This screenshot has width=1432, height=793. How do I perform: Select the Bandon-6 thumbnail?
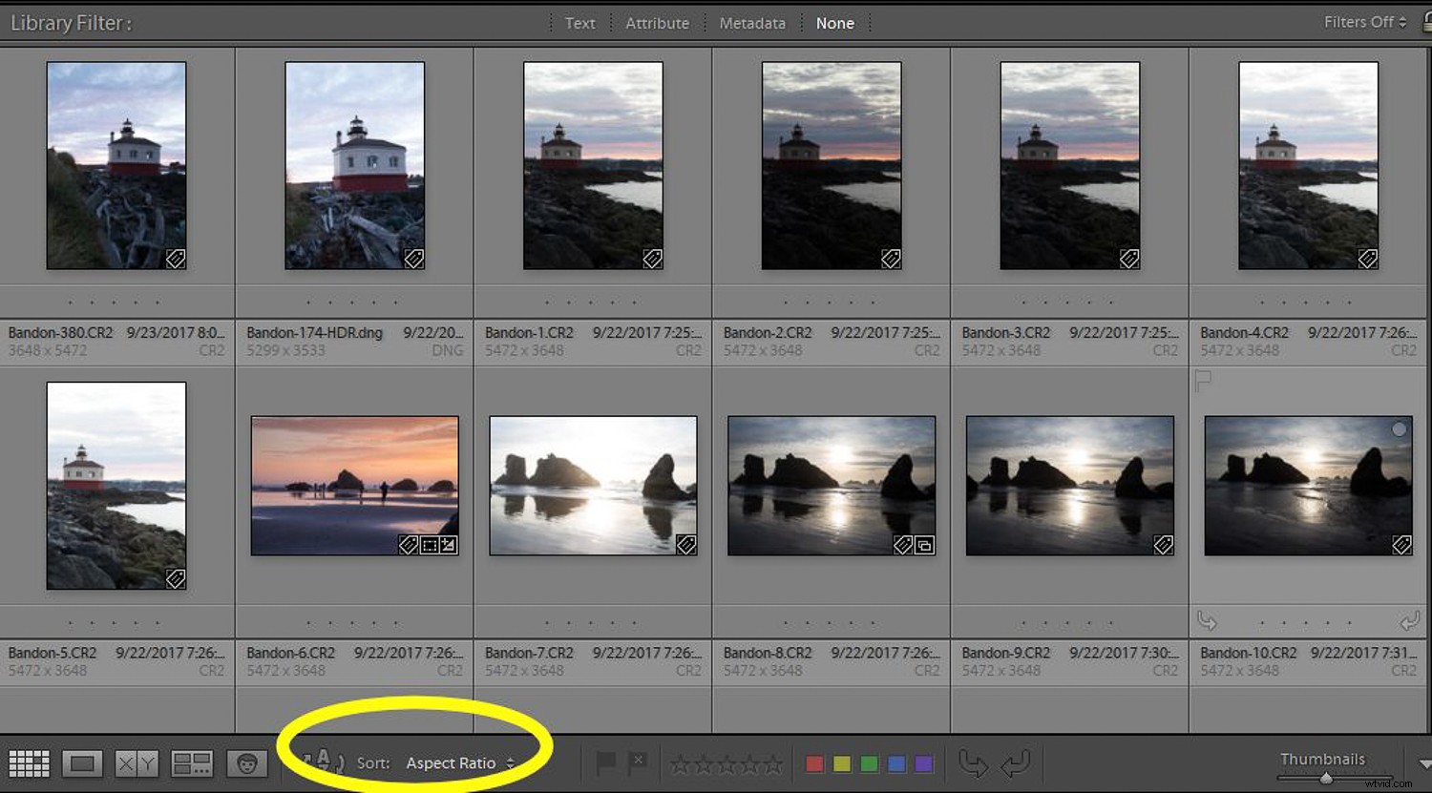pyautogui.click(x=354, y=484)
